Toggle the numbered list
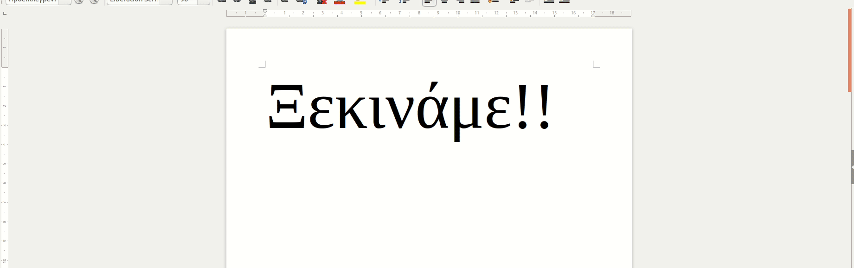Screen dimensions: 854x268 coord(404,1)
